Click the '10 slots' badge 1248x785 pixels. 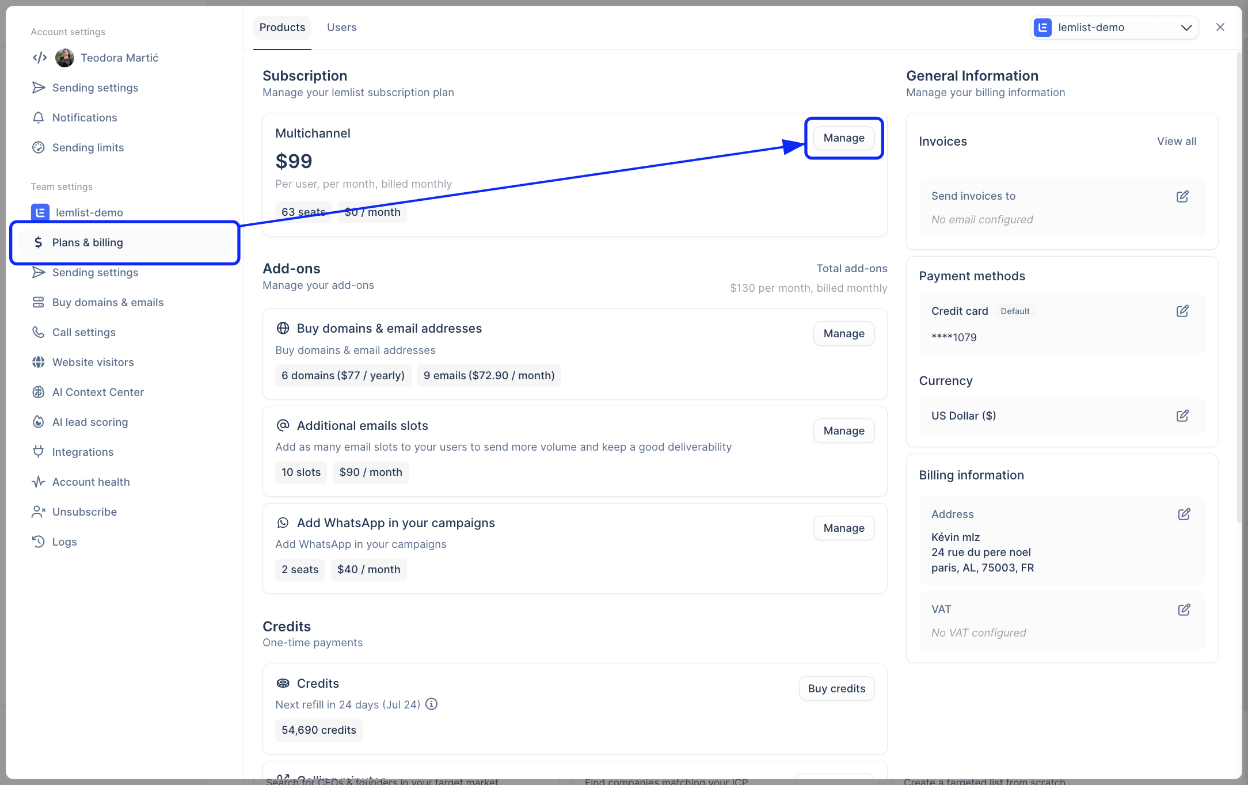point(301,472)
